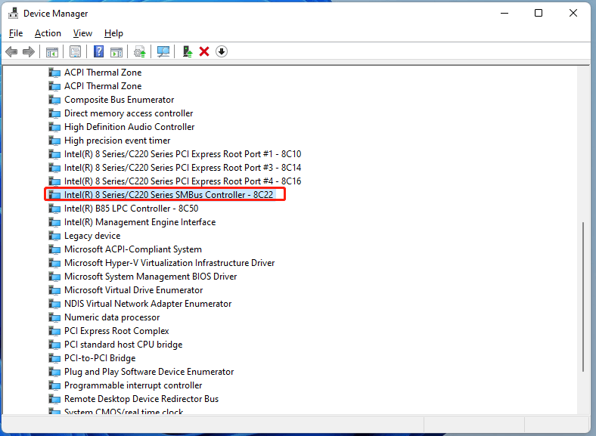Click the device icon beside Programmable interrupt controller
This screenshot has width=596, height=436.
(x=54, y=386)
